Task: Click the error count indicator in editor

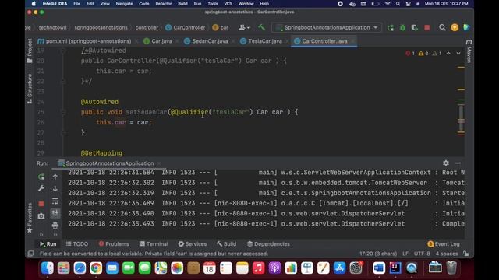Action: tap(410, 54)
